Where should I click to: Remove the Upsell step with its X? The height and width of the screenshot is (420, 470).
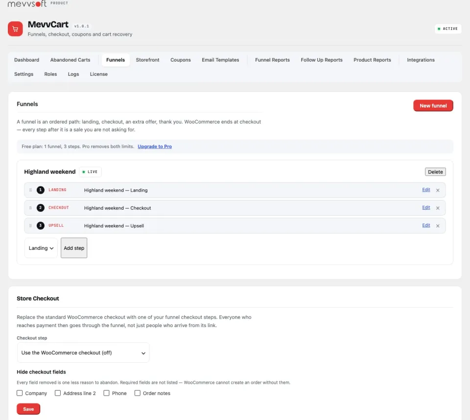[x=438, y=226]
